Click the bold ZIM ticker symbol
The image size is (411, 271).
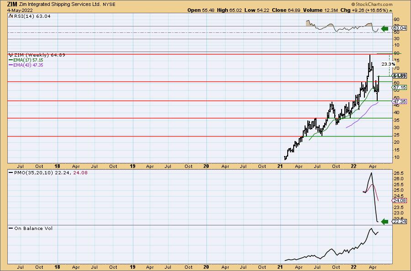[12, 4]
